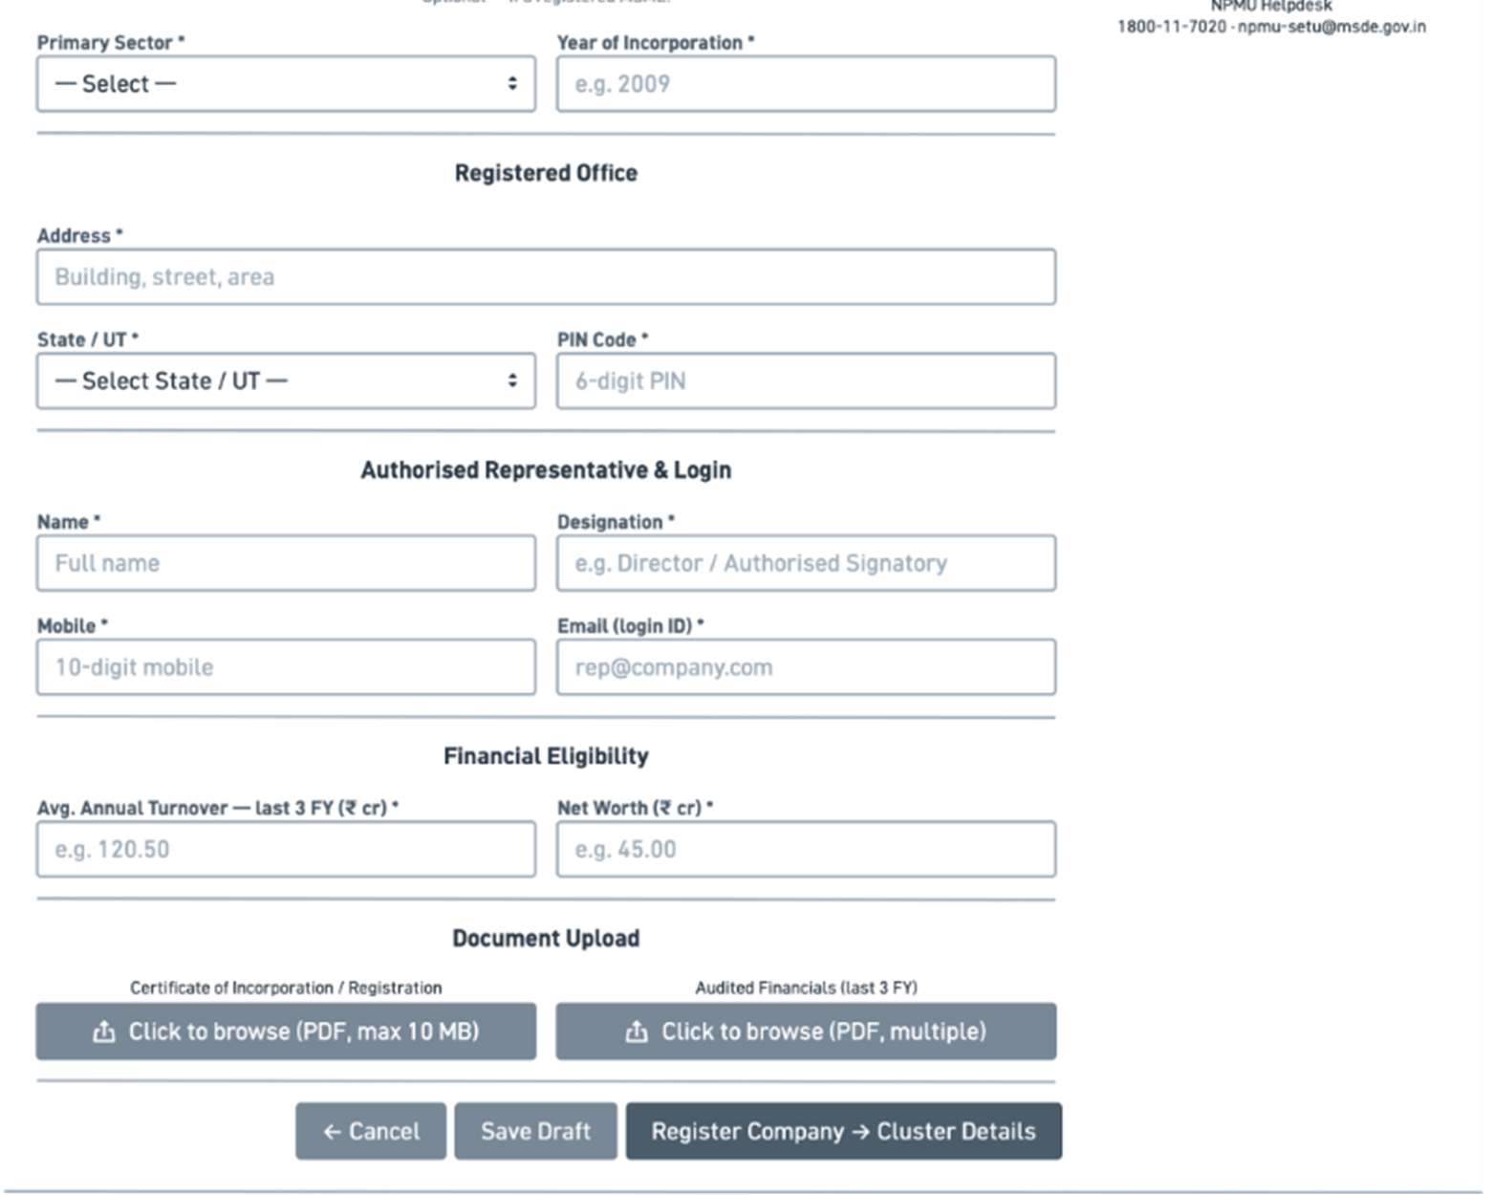1493x1195 pixels.
Task: Click the Document Upload heading
Action: (546, 939)
